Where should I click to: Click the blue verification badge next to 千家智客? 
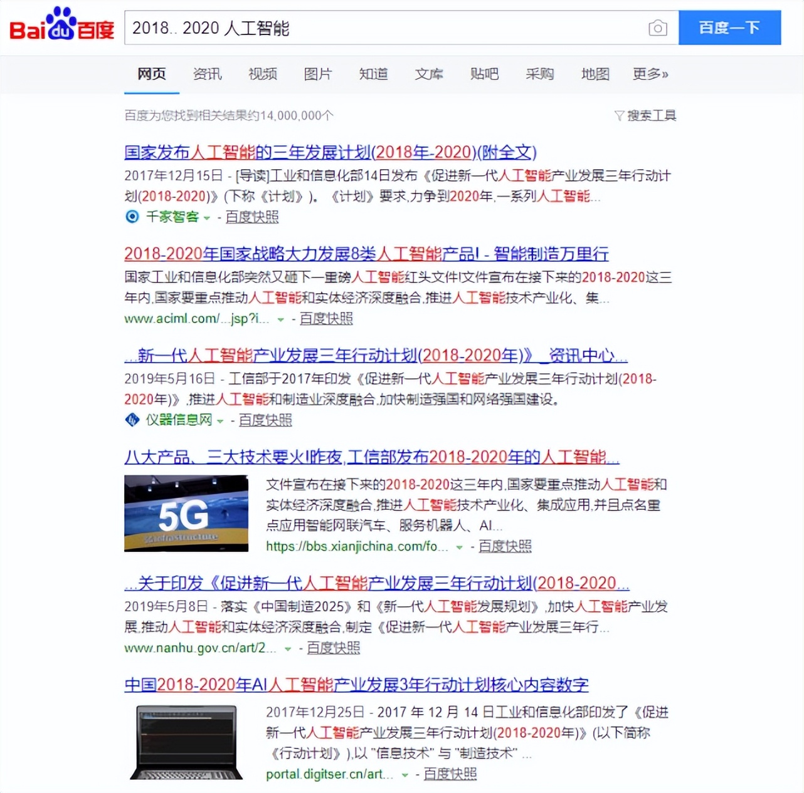click(132, 217)
